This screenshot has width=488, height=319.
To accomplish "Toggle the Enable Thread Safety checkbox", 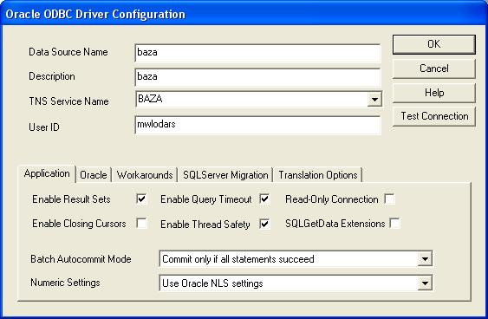I will point(265,224).
